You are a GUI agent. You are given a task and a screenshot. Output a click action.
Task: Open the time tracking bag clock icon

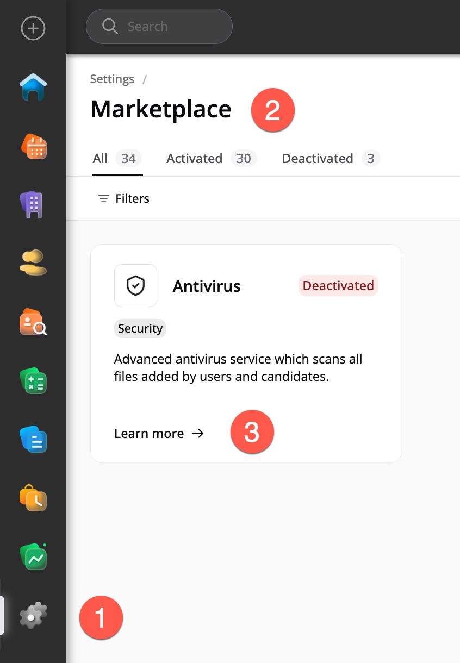tap(33, 498)
